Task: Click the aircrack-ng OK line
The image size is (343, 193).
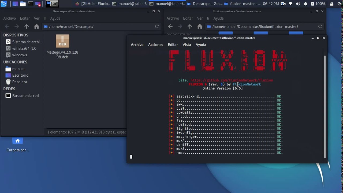Action: pos(226,96)
